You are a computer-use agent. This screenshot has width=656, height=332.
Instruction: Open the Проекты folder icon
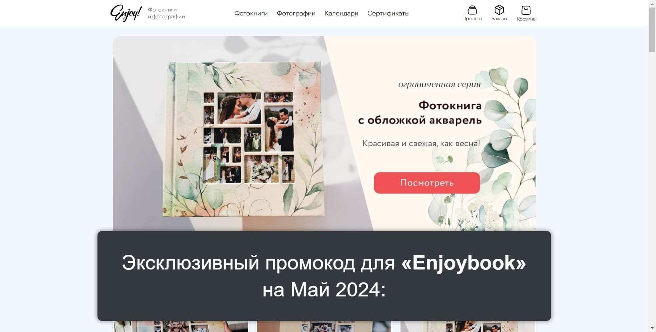pyautogui.click(x=472, y=10)
